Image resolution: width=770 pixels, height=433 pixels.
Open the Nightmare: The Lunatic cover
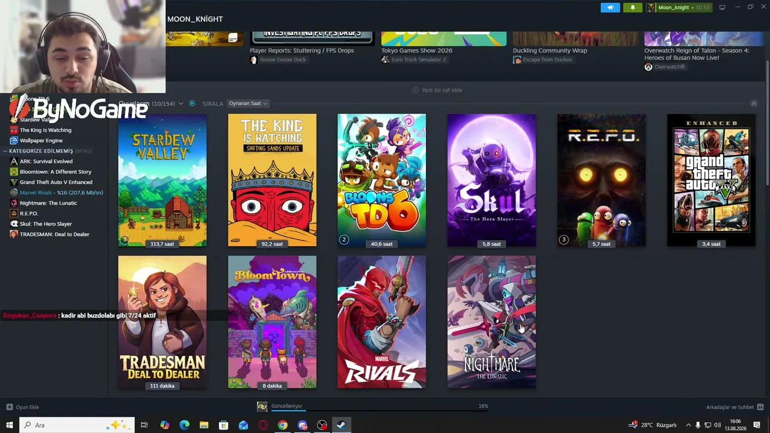(x=491, y=322)
